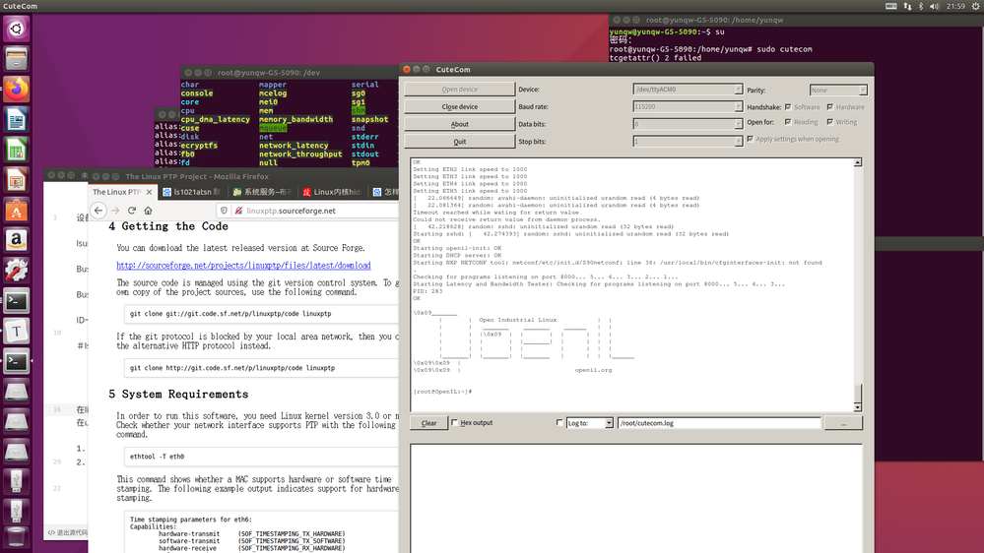984x553 pixels.
Task: Toggle Open for Reading checkbox
Action: tap(788, 122)
